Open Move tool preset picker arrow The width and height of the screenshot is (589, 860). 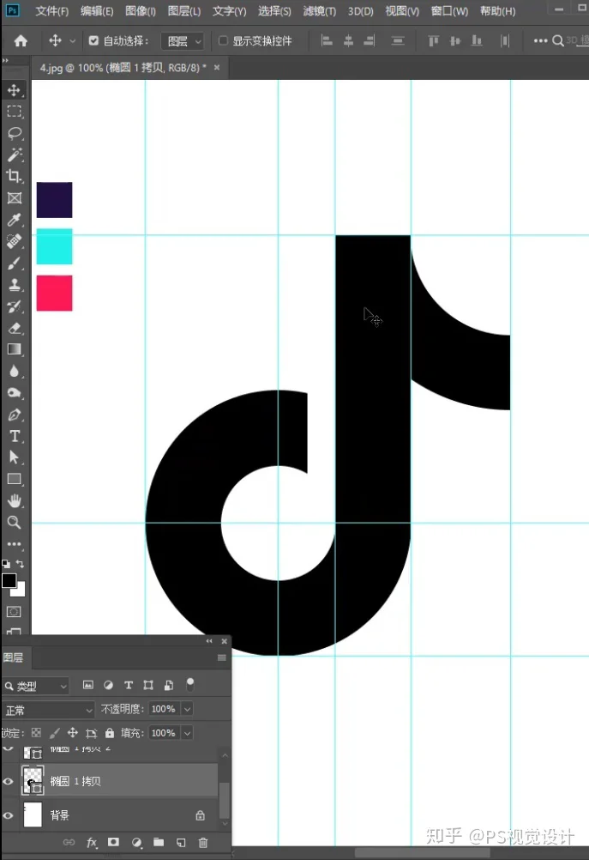click(72, 40)
